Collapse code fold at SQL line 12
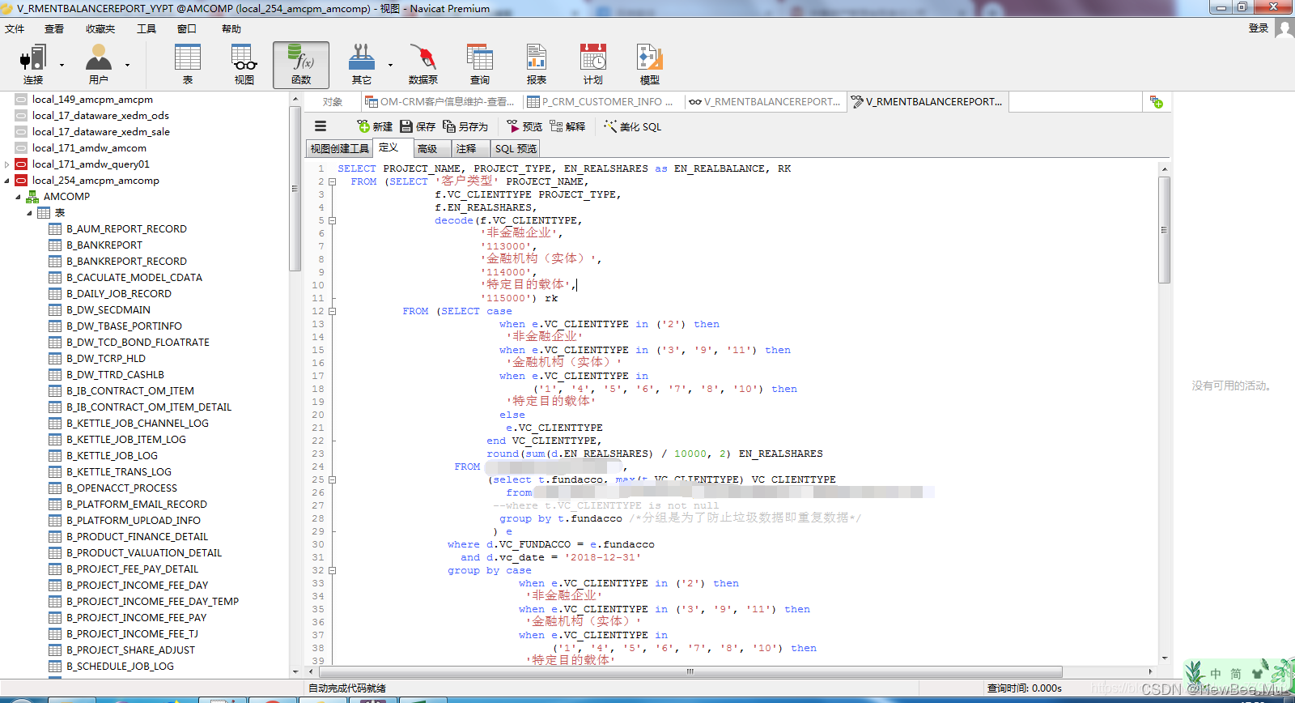 click(x=332, y=311)
